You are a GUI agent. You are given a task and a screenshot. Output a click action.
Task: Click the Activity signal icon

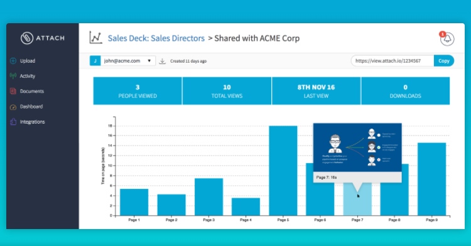(x=13, y=75)
